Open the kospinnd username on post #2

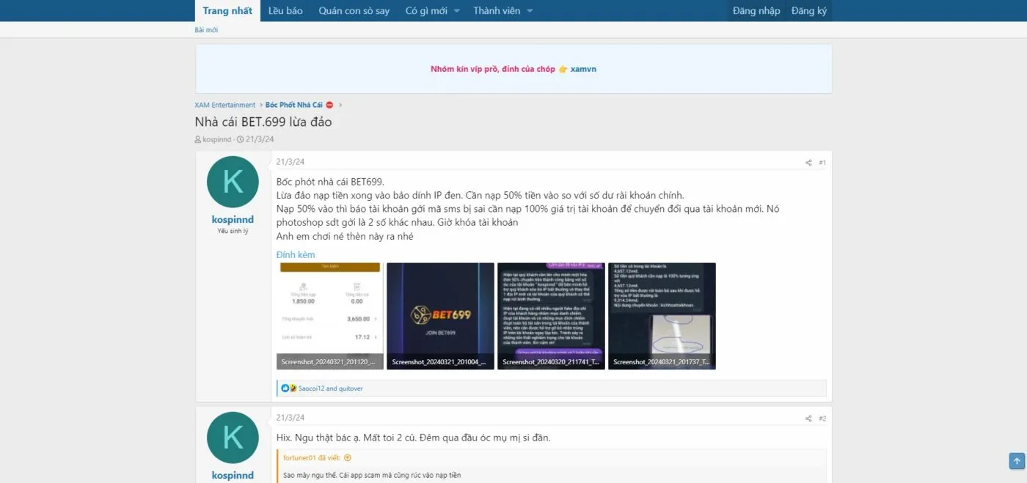pos(233,475)
